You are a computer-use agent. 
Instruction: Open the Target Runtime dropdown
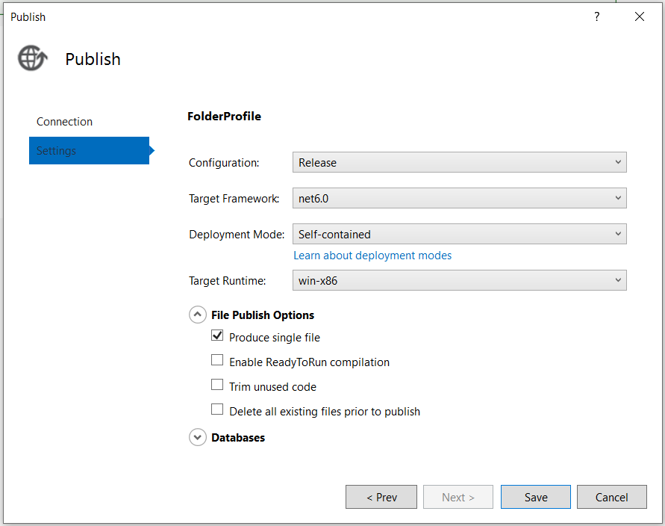click(x=459, y=280)
